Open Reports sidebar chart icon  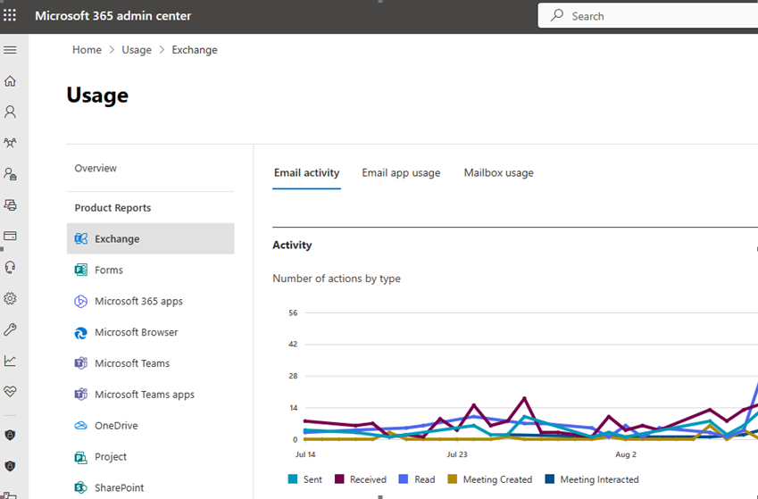(10, 361)
